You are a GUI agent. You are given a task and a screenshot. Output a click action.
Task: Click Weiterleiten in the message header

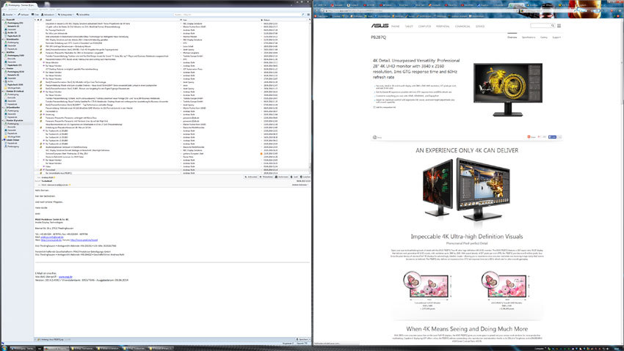(x=266, y=177)
